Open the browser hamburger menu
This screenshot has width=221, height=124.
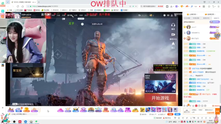[219, 6]
